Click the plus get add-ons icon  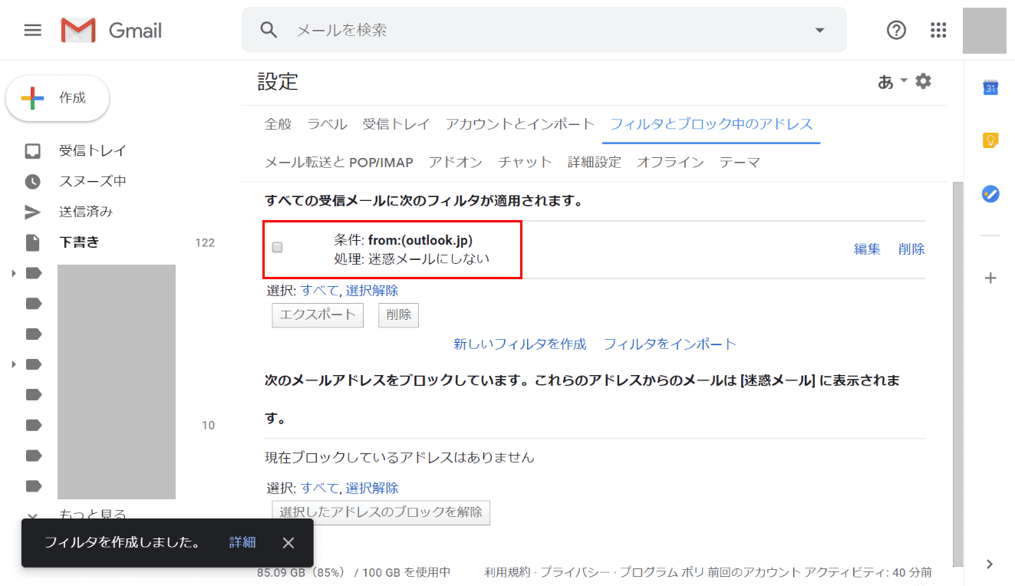(x=990, y=278)
